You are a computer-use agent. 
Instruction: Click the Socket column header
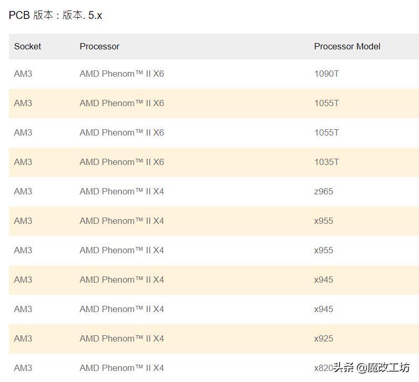pyautogui.click(x=27, y=46)
